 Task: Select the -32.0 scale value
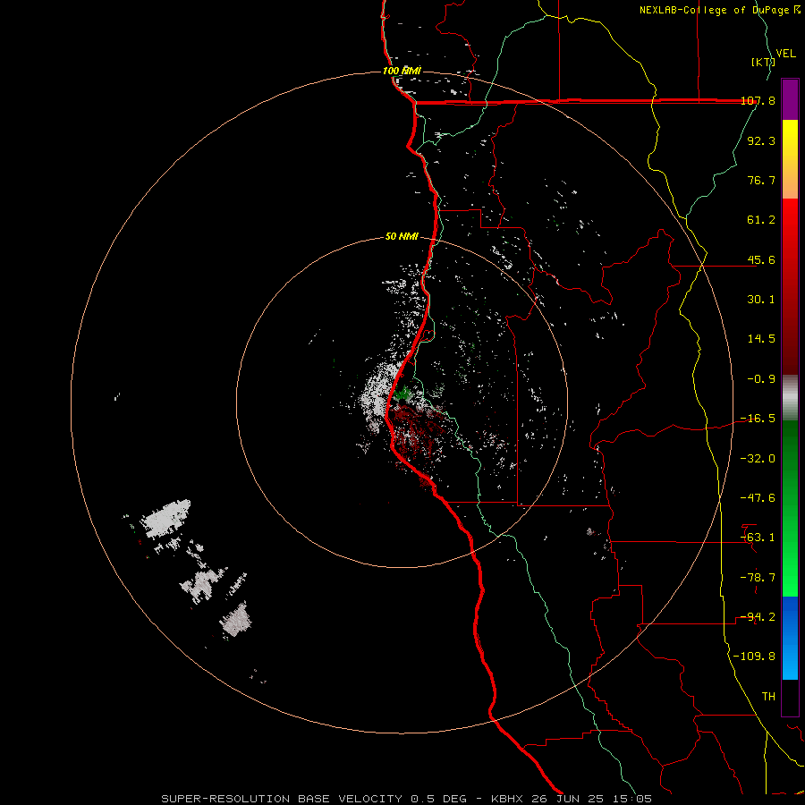[x=758, y=459]
